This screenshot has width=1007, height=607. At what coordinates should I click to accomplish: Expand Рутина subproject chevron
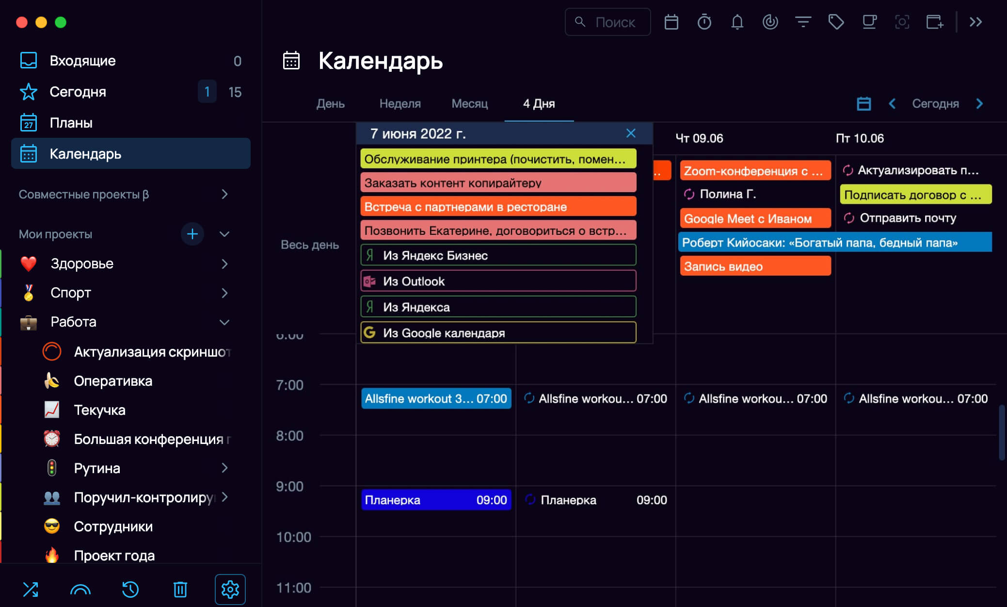[224, 468]
